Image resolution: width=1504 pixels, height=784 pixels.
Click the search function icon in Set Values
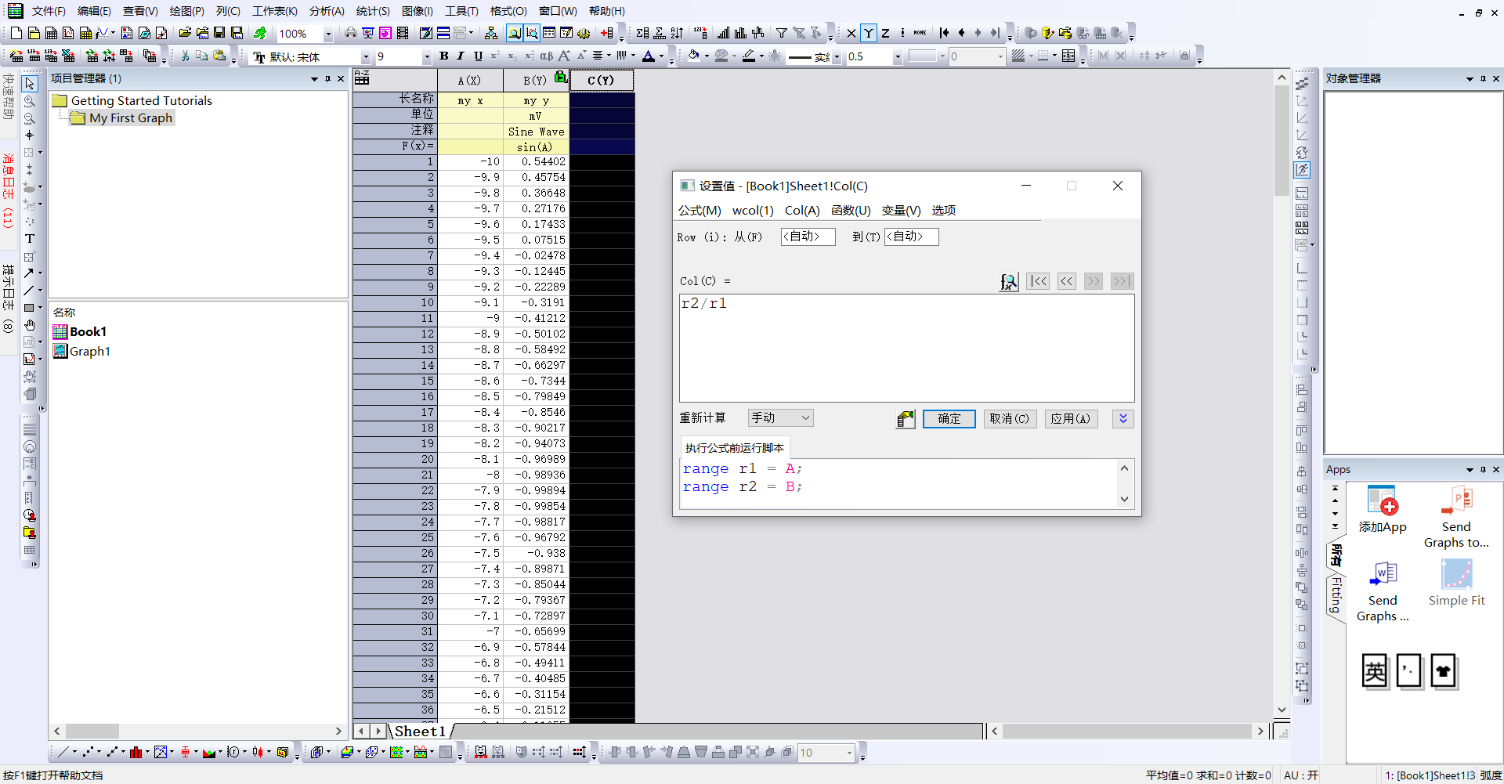coord(1009,282)
